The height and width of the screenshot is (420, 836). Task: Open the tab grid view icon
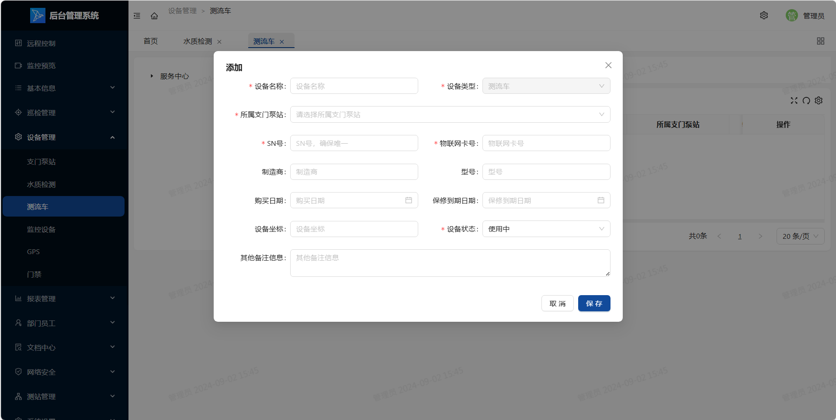(821, 41)
